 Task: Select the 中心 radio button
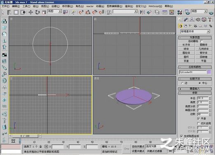coord(200,83)
